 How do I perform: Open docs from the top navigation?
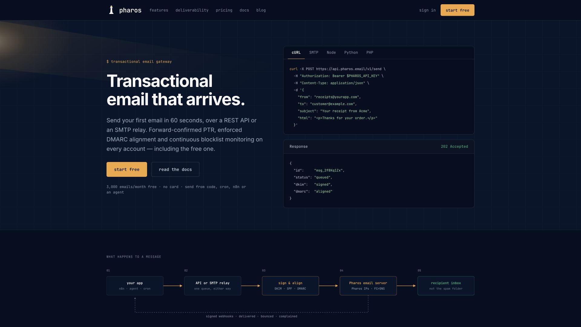pyautogui.click(x=244, y=10)
